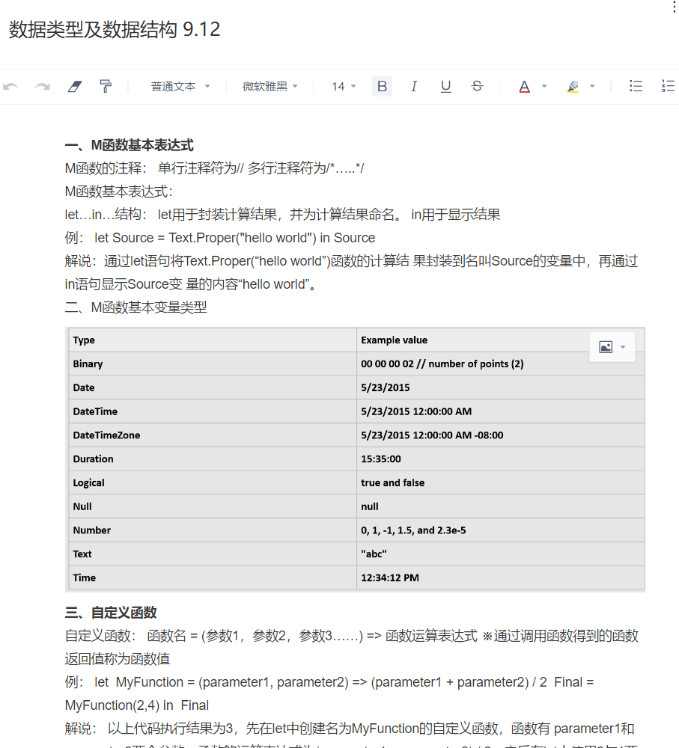The height and width of the screenshot is (748, 679).
Task: Click the cell 5/23/2015 12:00:00 AM -08:00
Action: [x=500, y=435]
